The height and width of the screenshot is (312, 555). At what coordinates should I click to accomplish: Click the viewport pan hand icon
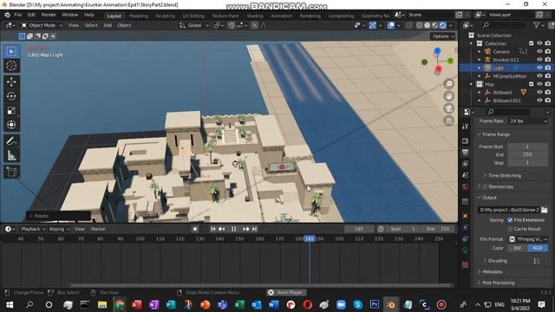449,96
